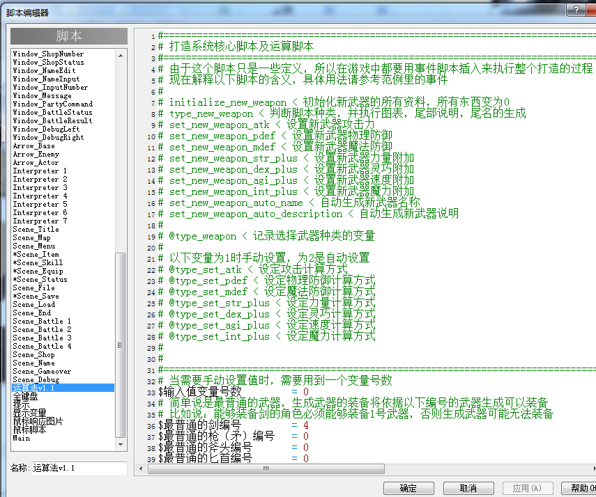
Task: Click code line 36 $最普通的剑编号
Action: (x=234, y=425)
